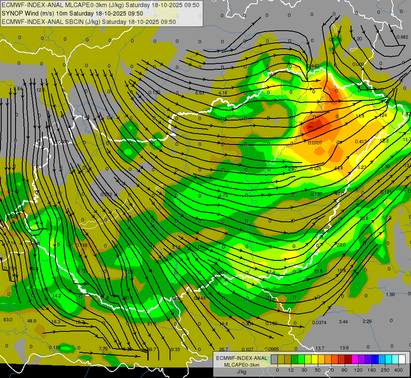This screenshot has width=411, height=378.
Task: Click the legend scale value 400
Action: point(398,370)
